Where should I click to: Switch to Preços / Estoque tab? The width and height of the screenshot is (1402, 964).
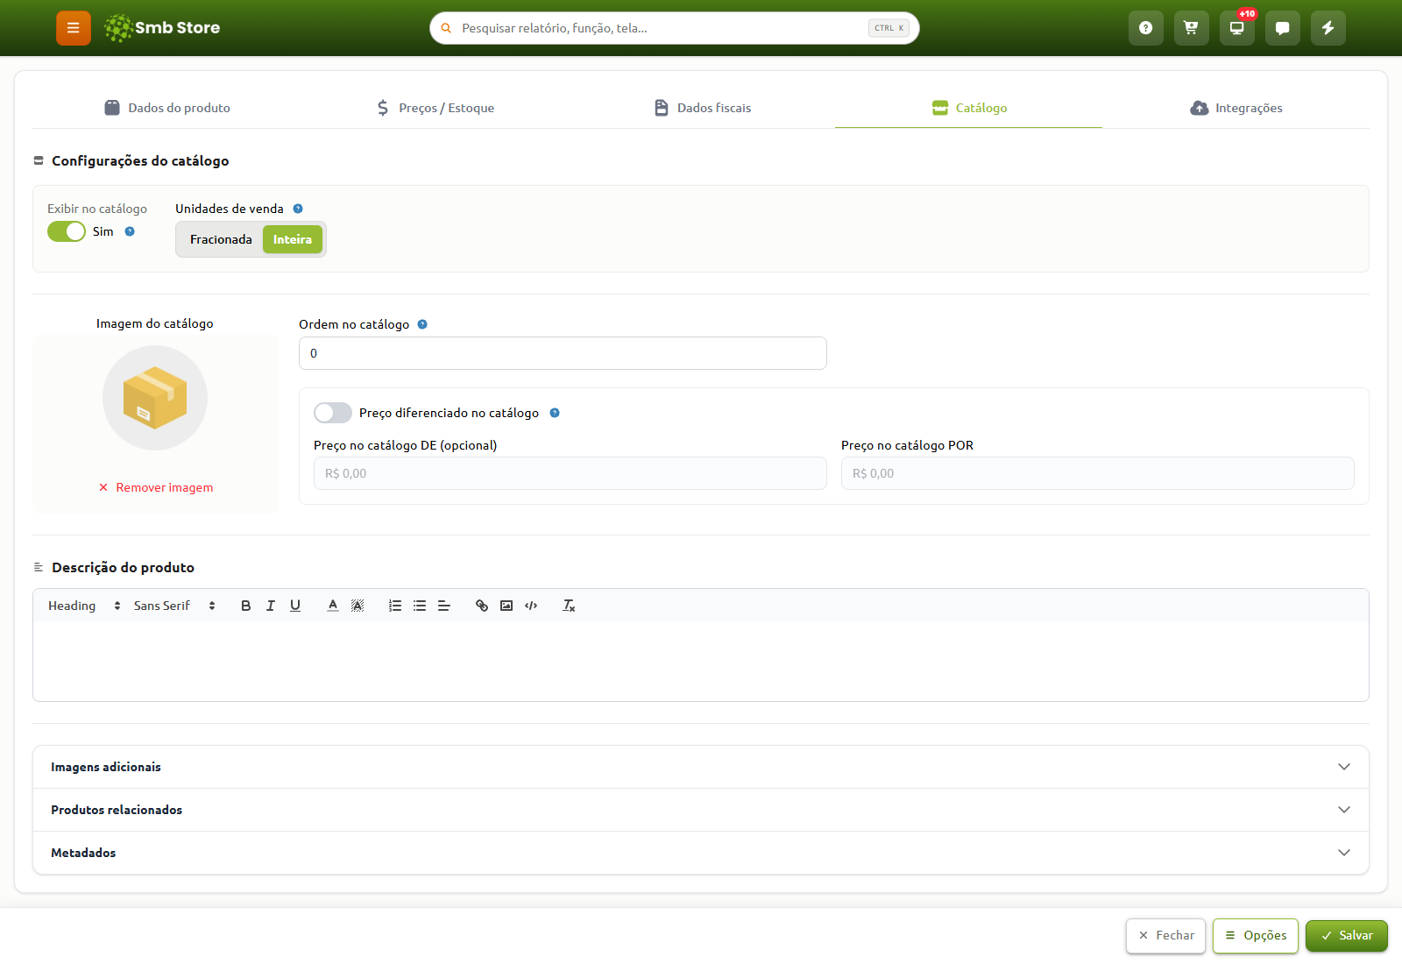click(x=435, y=108)
